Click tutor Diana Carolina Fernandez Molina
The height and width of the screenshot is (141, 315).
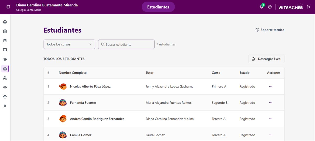coord(170,119)
